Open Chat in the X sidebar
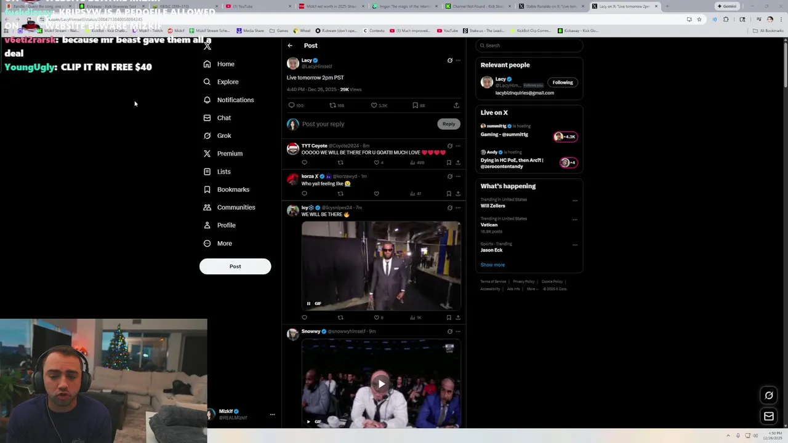788x443 pixels. pyautogui.click(x=217, y=118)
